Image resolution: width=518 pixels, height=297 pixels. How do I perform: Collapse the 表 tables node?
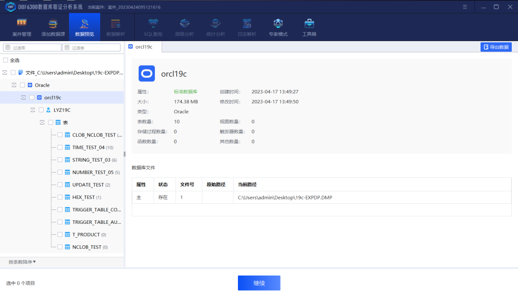42,122
